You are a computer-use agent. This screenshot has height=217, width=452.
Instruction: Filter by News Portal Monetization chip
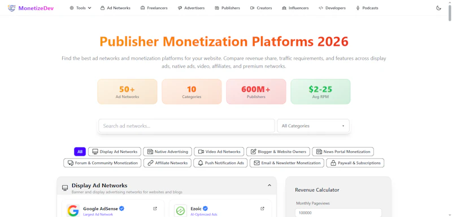343,152
